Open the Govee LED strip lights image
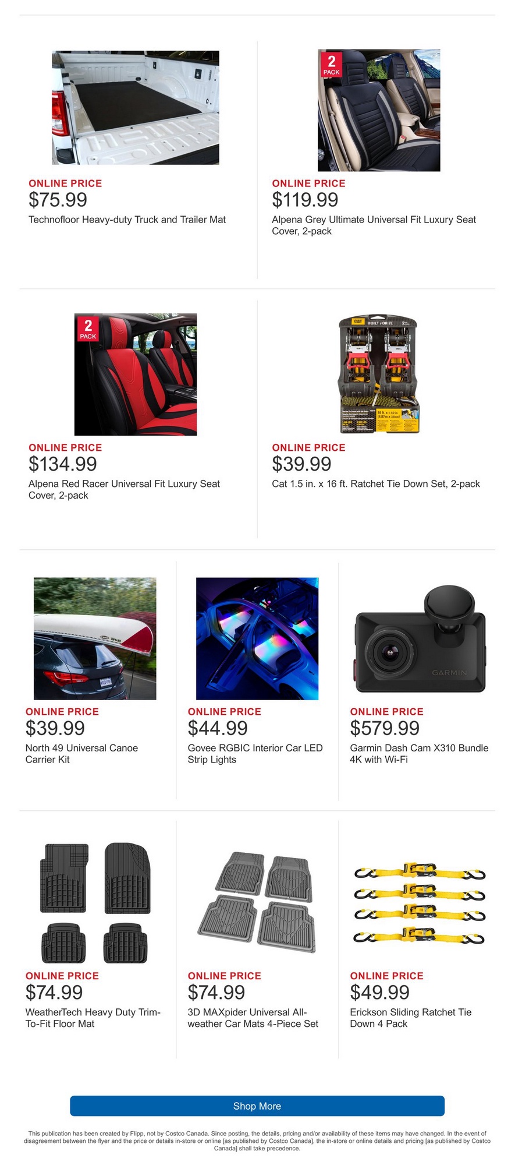The image size is (515, 1165). (x=257, y=638)
